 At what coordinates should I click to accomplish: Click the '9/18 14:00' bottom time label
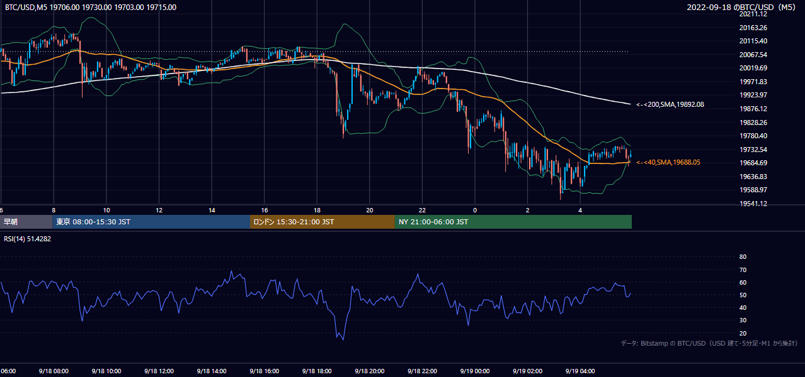(x=211, y=371)
